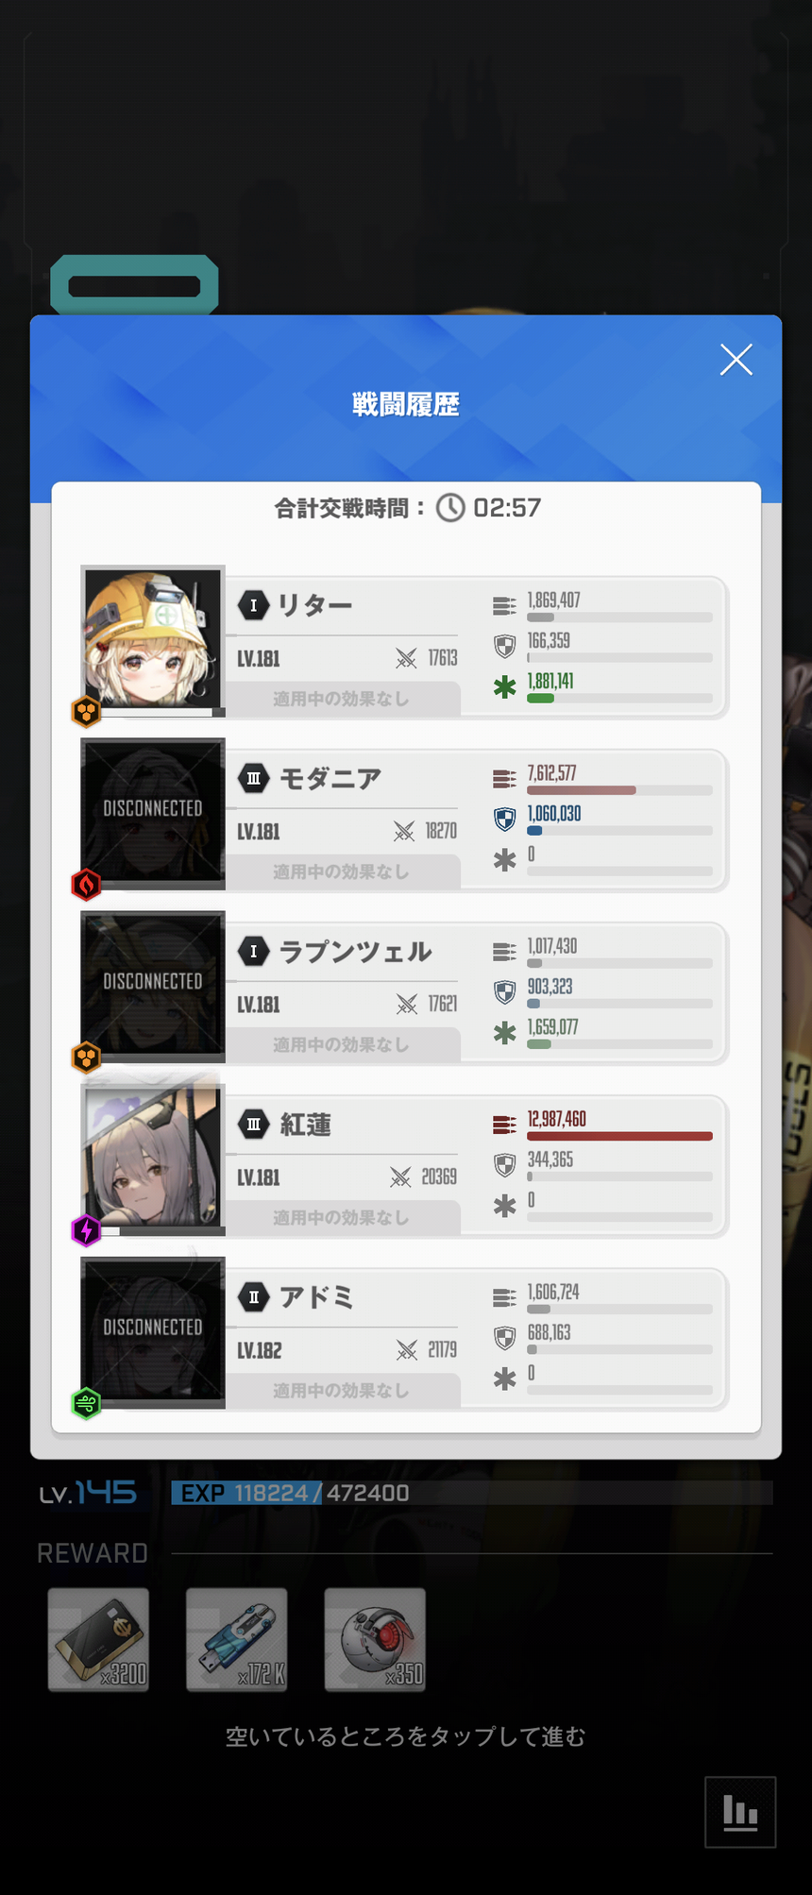Screen dimensions: 812x1895
Task: Click 紅蓮's red damage bar 12,987,460
Action: point(619,1136)
